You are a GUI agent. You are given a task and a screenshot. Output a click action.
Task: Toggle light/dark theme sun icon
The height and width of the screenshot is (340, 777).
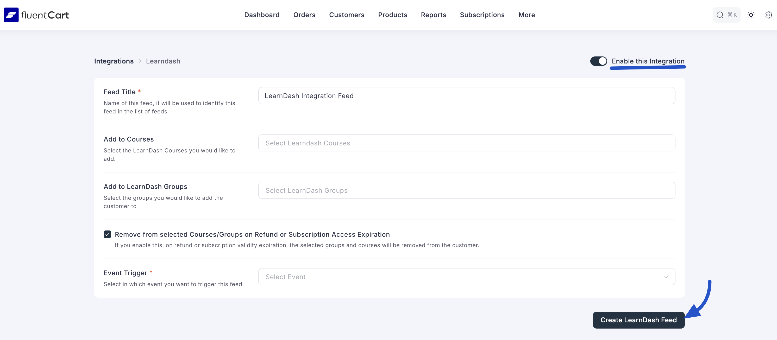(751, 15)
